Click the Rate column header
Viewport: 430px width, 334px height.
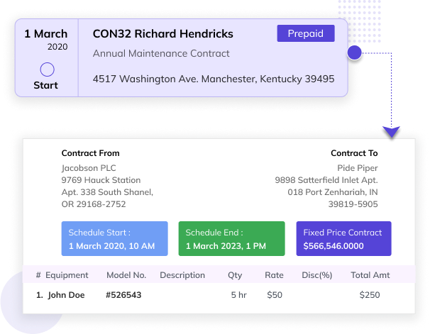[274, 275]
